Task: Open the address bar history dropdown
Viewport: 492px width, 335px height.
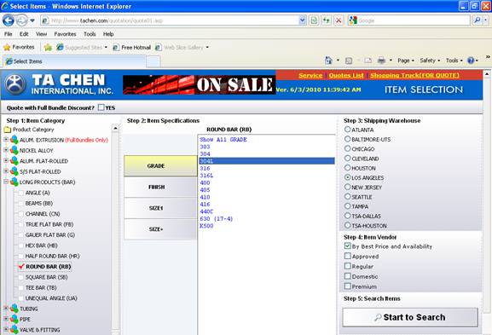Action: coord(302,20)
